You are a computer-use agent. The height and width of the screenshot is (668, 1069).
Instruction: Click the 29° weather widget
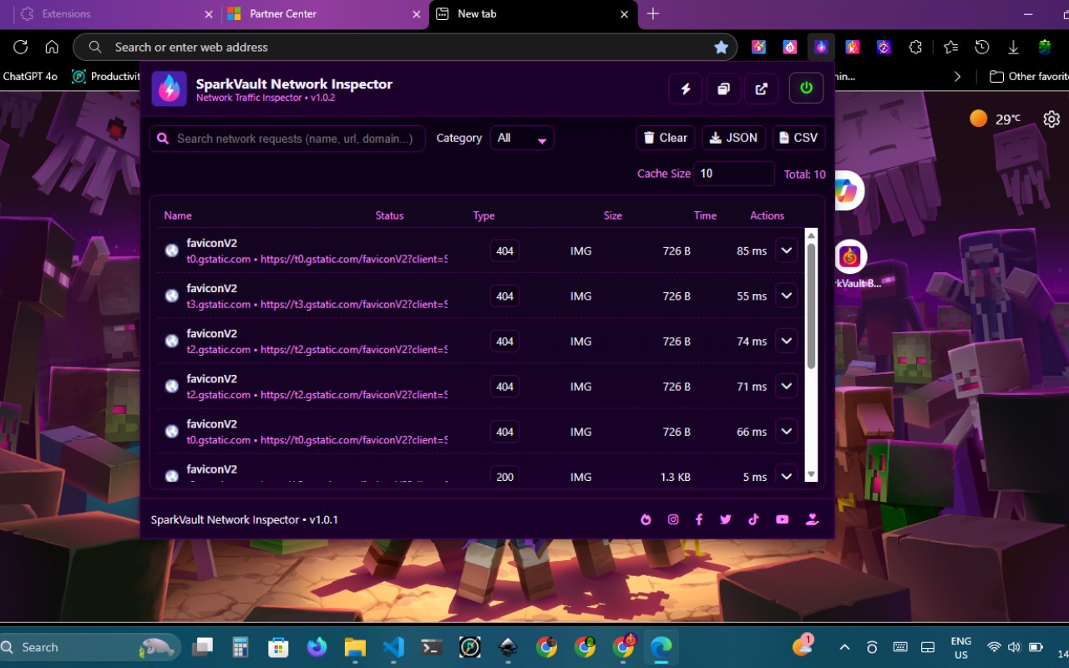[x=995, y=119]
